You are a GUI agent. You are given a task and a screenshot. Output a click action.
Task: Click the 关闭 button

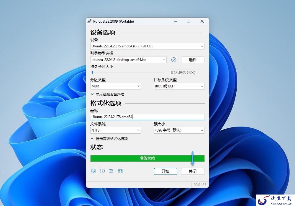pyautogui.click(x=193, y=171)
